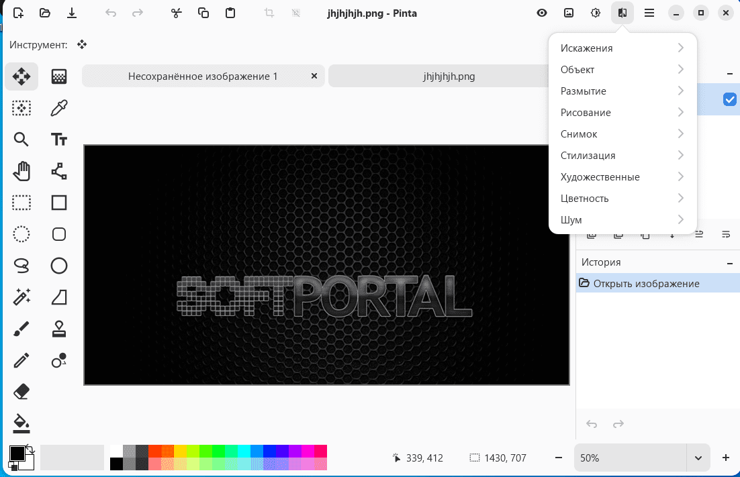Expand the Размытие submenu
Image resolution: width=740 pixels, height=477 pixels.
coord(622,91)
